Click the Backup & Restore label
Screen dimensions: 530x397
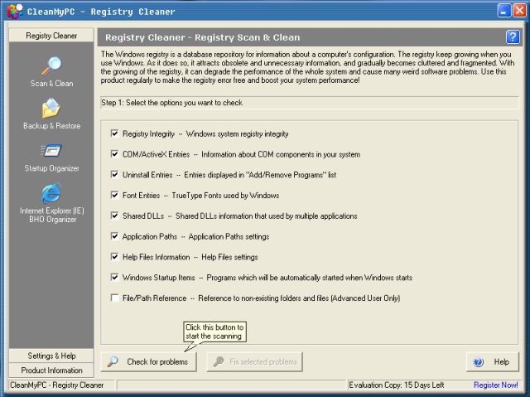[x=51, y=126]
